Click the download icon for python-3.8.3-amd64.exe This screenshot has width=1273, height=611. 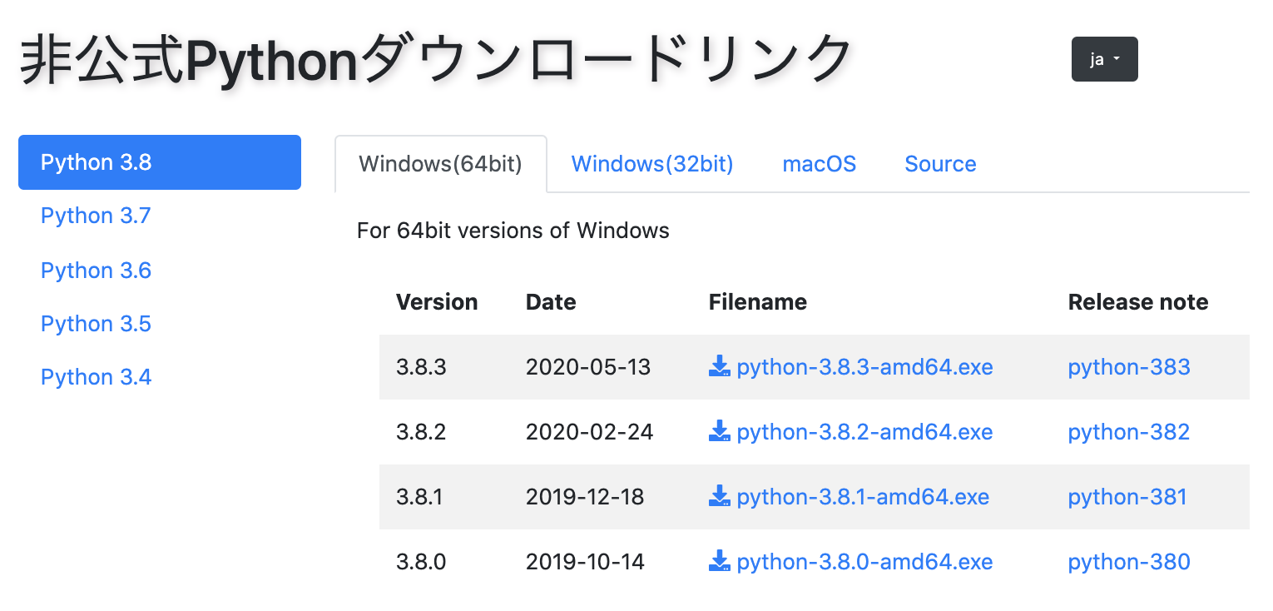point(719,366)
